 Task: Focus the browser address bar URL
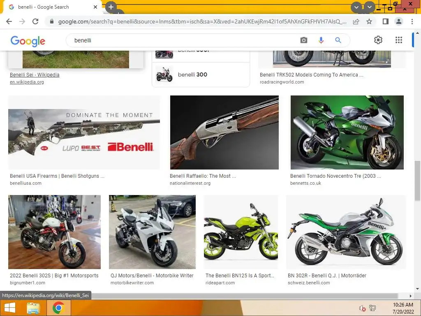coord(203,21)
